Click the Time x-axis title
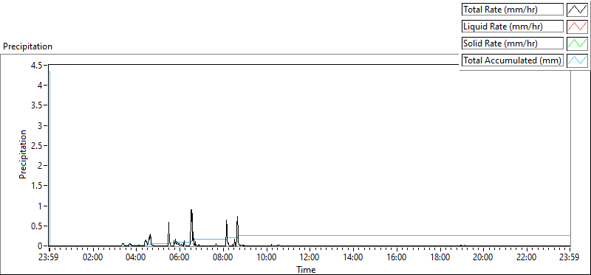The image size is (591, 275). (x=306, y=269)
